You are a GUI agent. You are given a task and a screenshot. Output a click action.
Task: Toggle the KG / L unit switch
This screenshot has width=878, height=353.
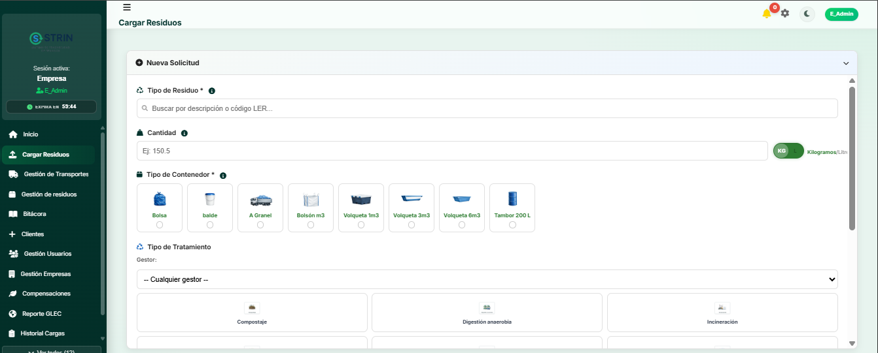point(788,151)
